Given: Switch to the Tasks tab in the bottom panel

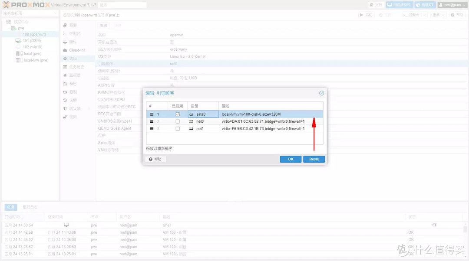Looking at the screenshot, I should (11, 207).
